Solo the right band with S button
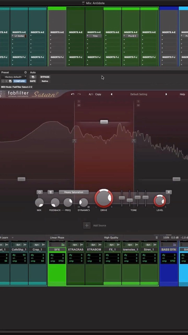Screen dimensions: 188x335 coord(138,101)
